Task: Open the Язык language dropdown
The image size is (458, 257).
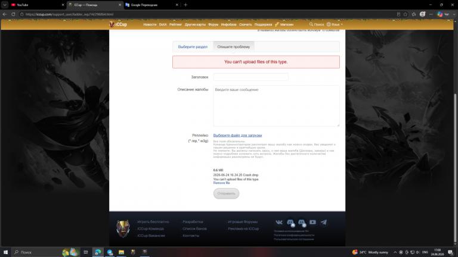Action: [x=335, y=24]
